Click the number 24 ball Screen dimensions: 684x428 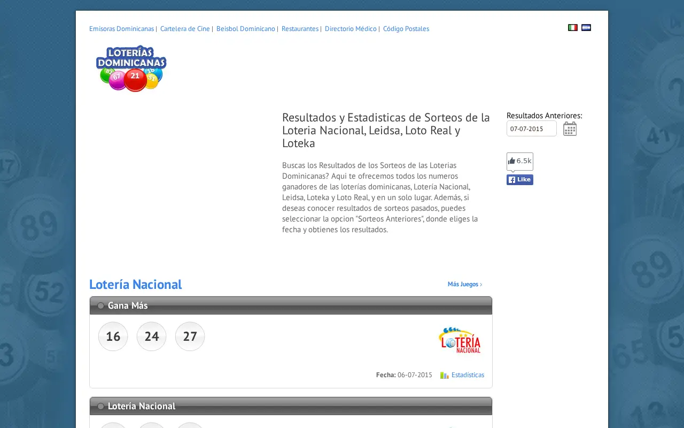pos(152,337)
